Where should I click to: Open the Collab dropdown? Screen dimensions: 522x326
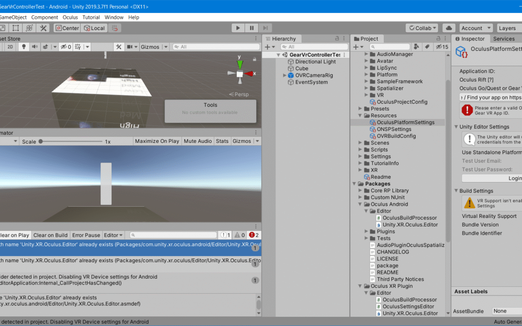point(422,28)
